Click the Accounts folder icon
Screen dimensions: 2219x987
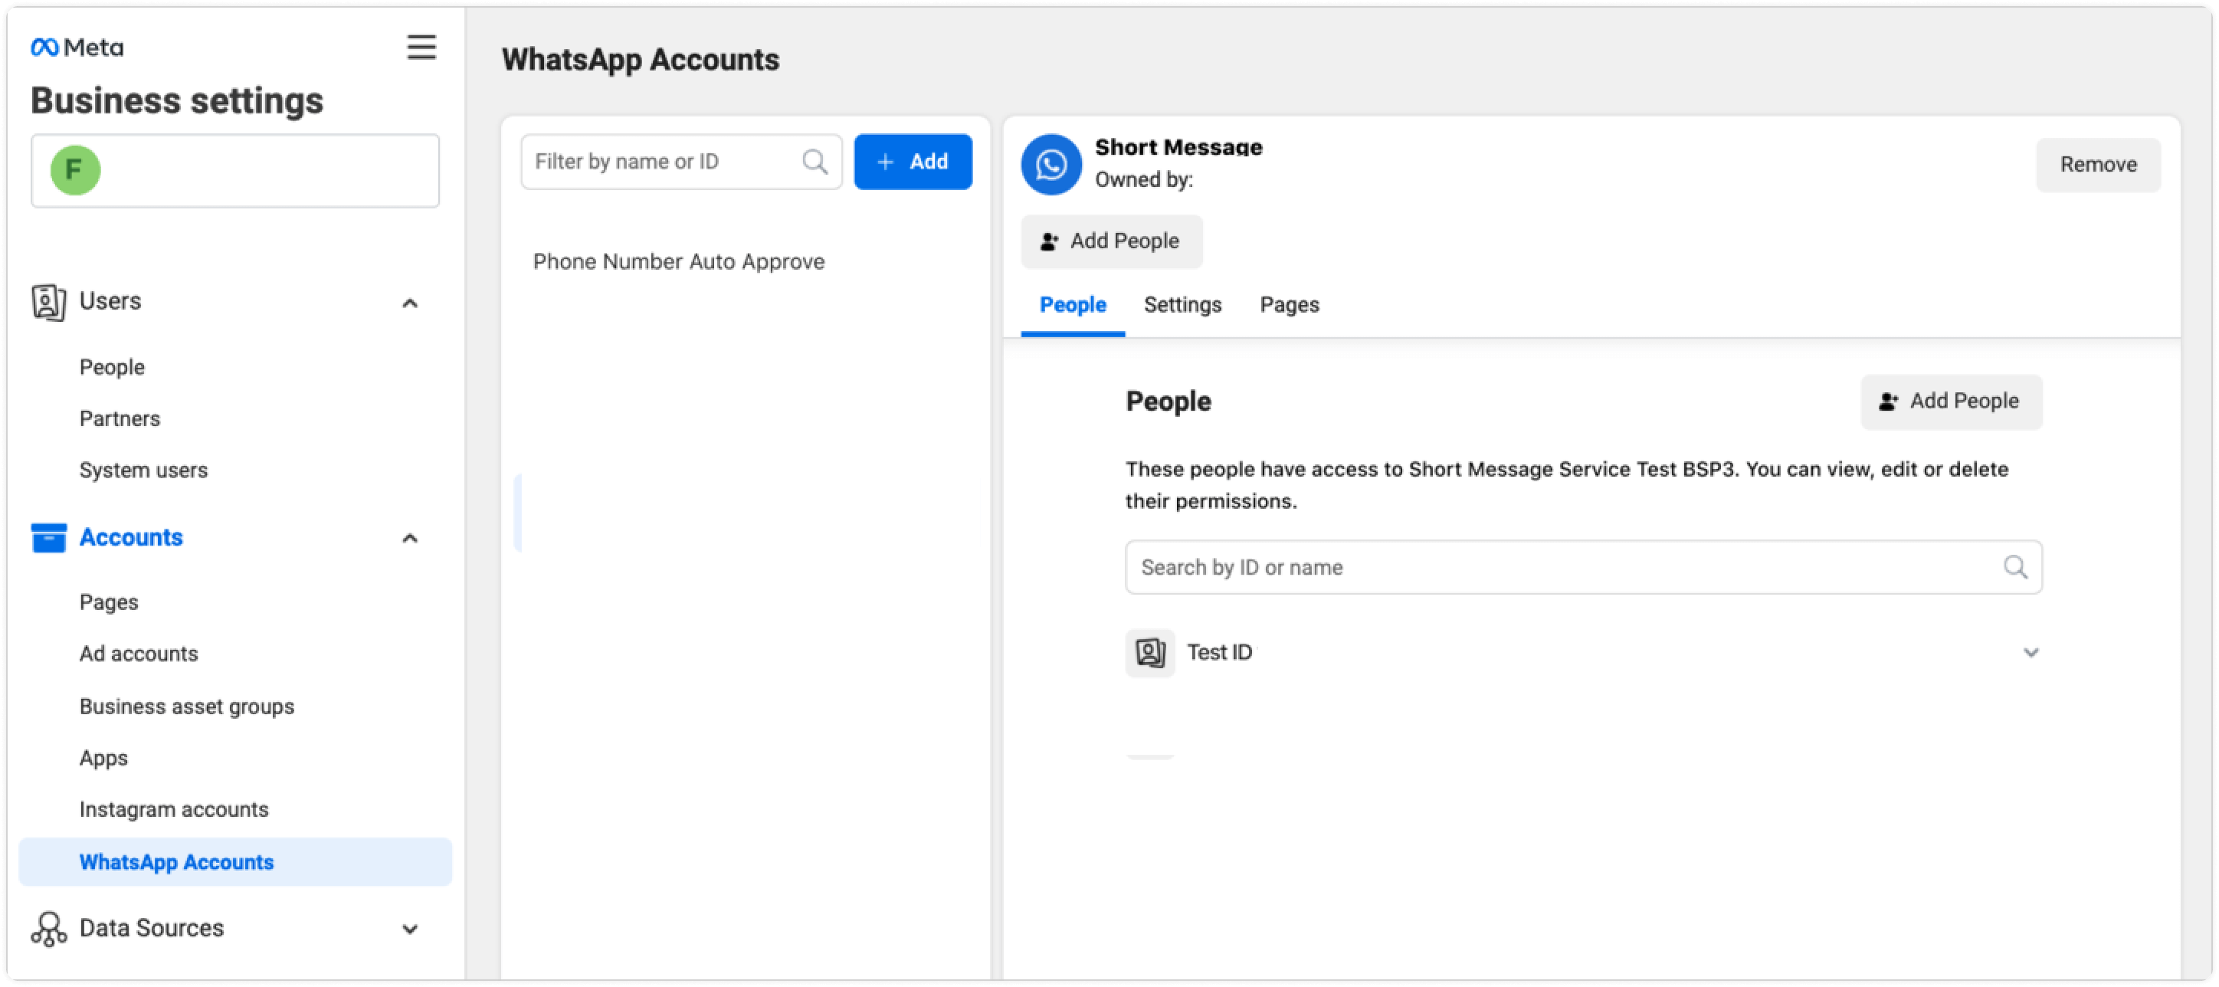tap(48, 537)
